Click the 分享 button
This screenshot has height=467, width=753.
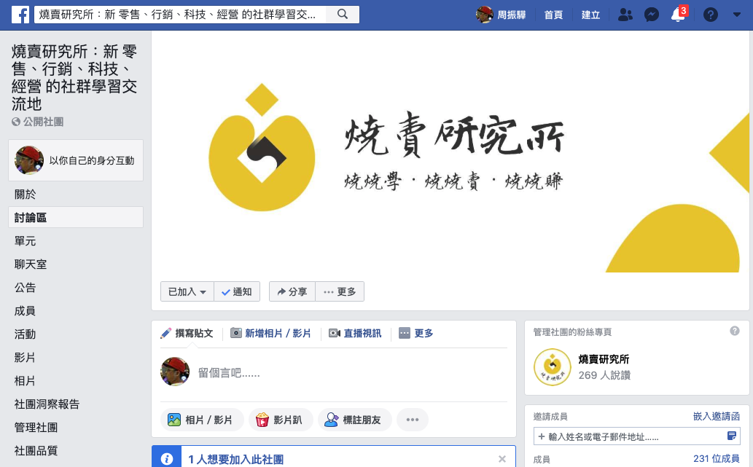(x=292, y=291)
